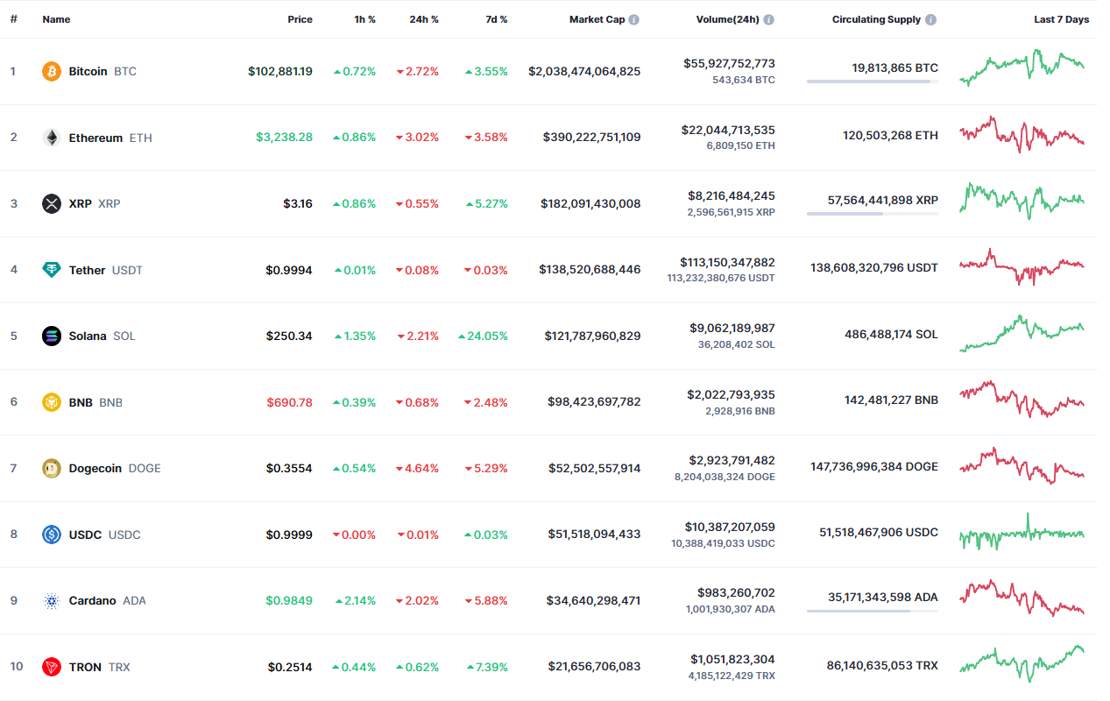This screenshot has height=701, width=1110.
Task: Click the Tether logo icon
Action: 52,270
